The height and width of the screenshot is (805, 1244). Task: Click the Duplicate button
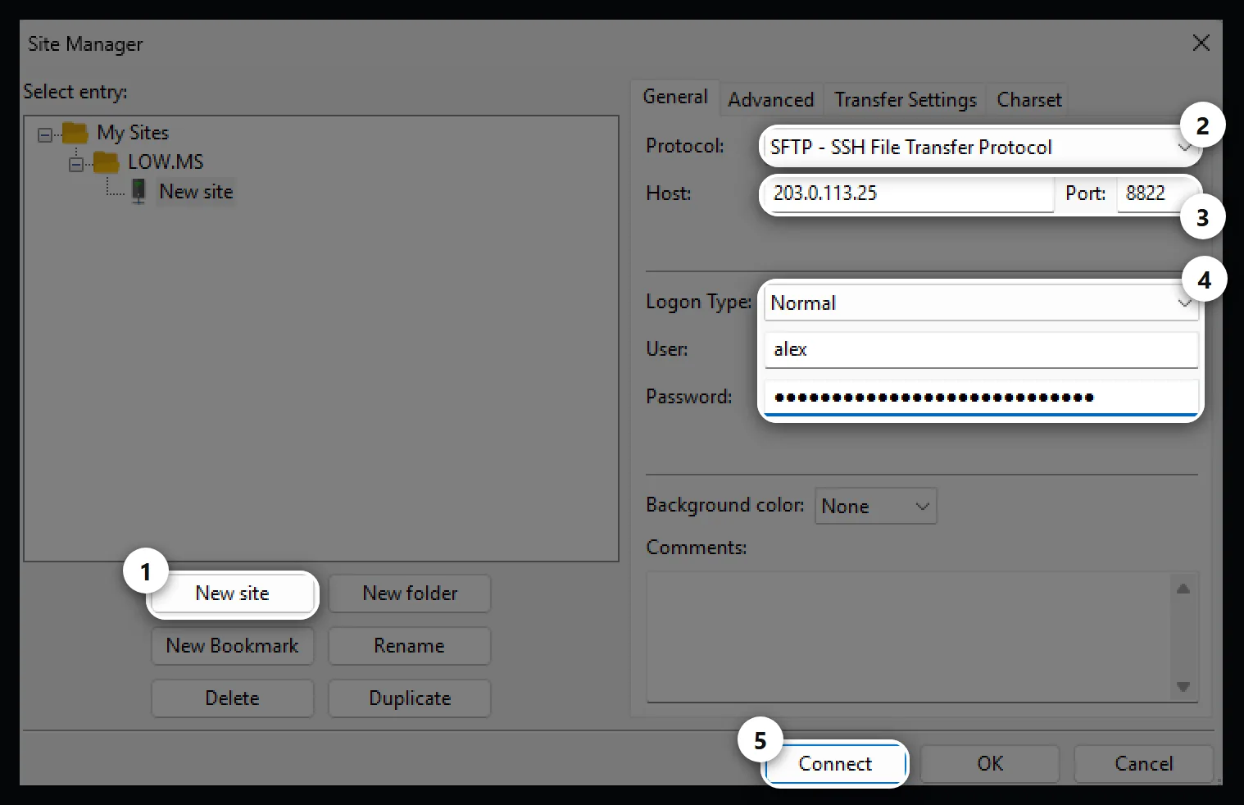[x=410, y=698]
